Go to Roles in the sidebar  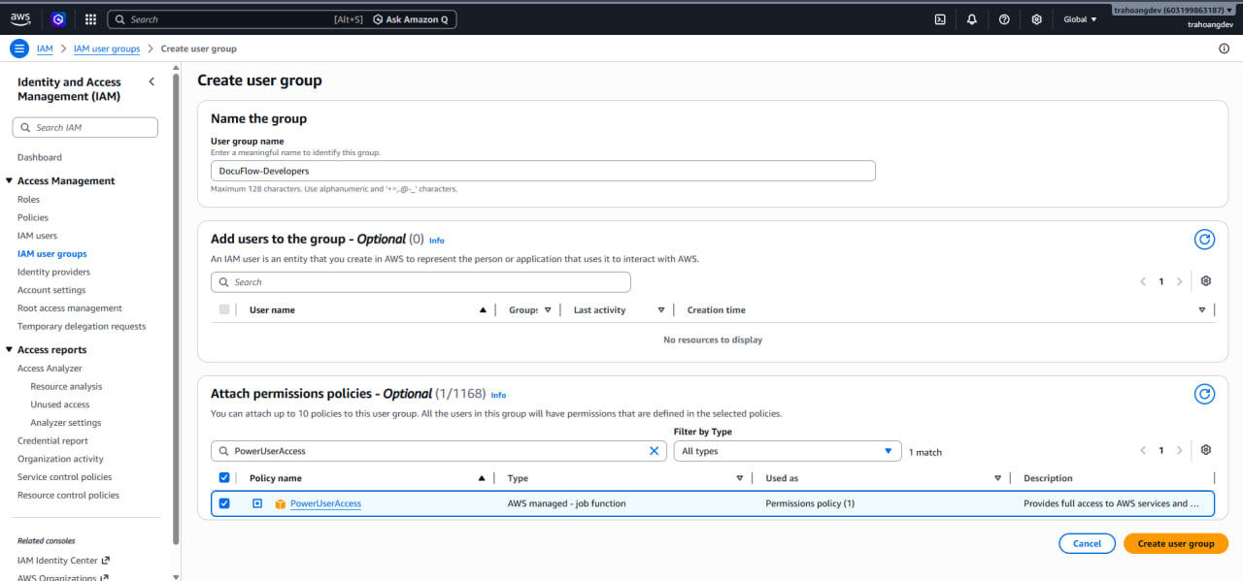click(x=28, y=200)
